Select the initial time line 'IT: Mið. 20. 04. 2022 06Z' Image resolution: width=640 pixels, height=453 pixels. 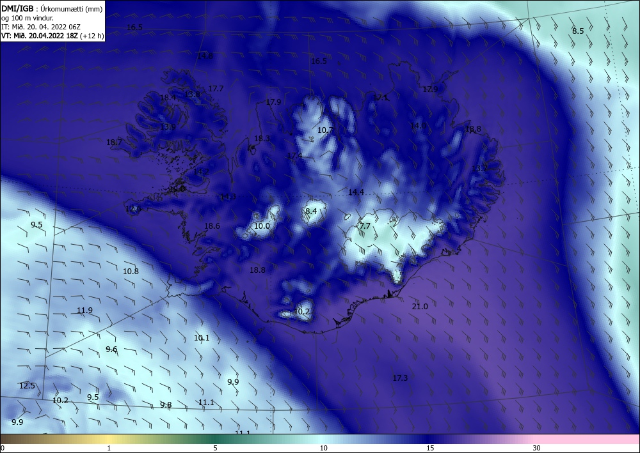coord(41,27)
